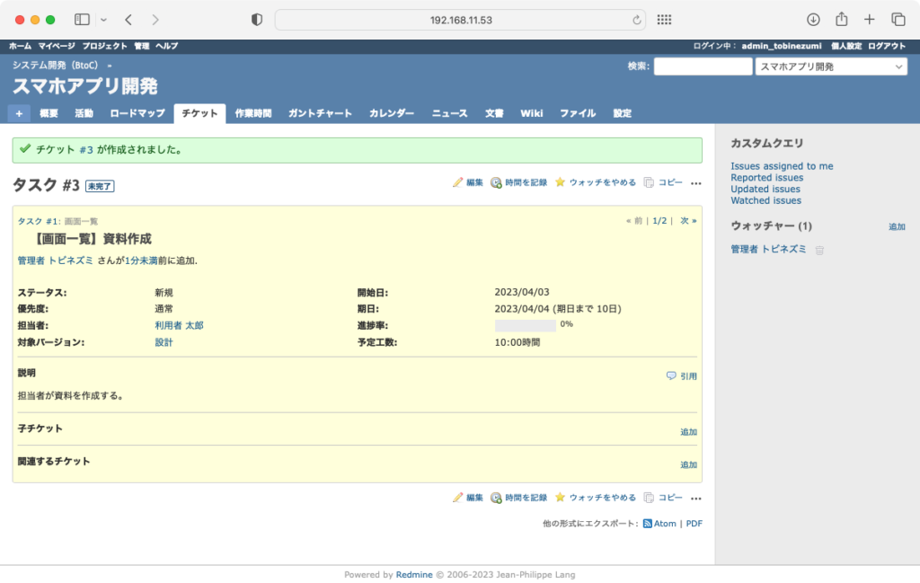This screenshot has height=583, width=920.
Task: Open マイページ in the top menu
Action: [x=57, y=46]
